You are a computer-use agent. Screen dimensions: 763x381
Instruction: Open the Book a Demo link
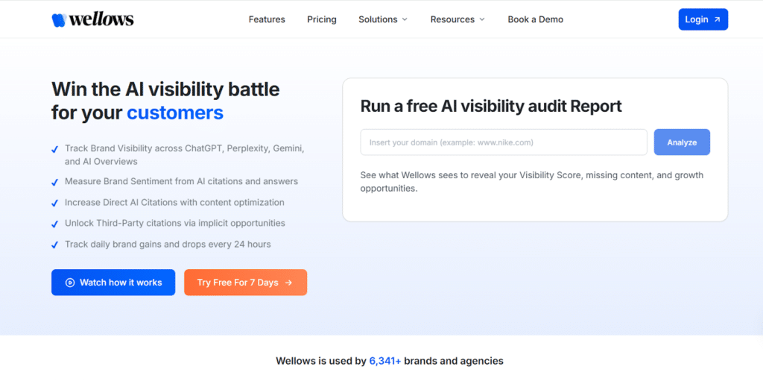pos(536,19)
